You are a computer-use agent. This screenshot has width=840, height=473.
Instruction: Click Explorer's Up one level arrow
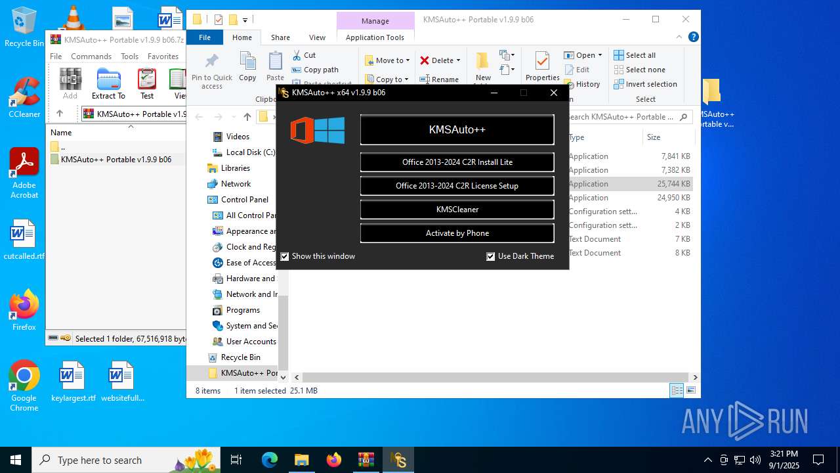pyautogui.click(x=247, y=117)
